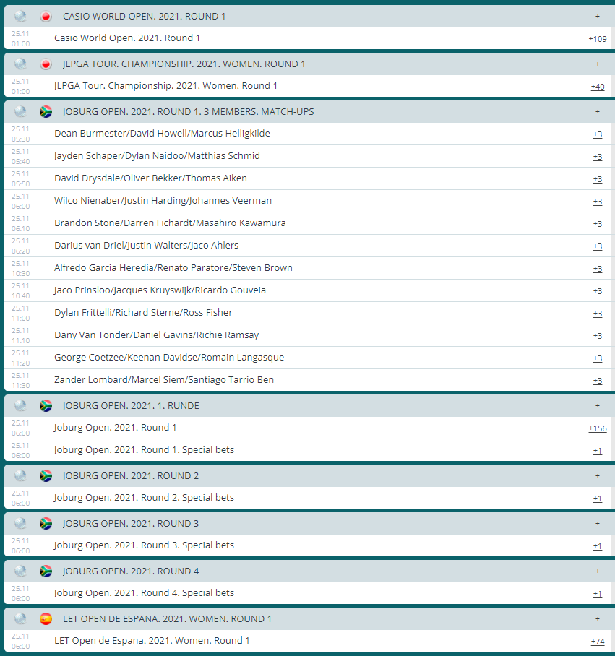Click South Africa flag in Joburg Round 4 header
The height and width of the screenshot is (656, 615).
46,571
